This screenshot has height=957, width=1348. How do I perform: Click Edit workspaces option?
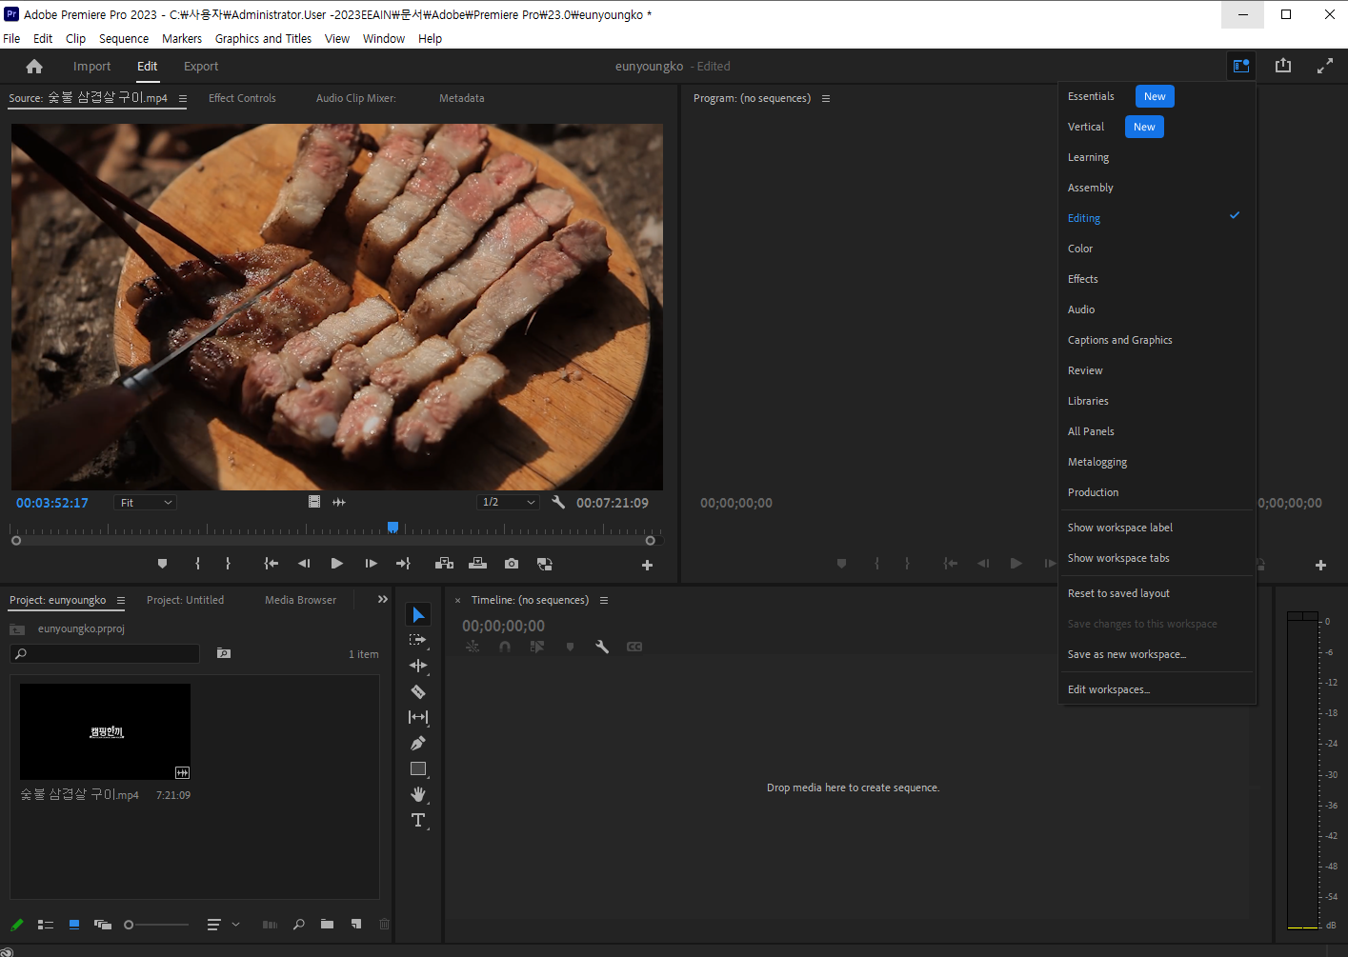point(1109,689)
